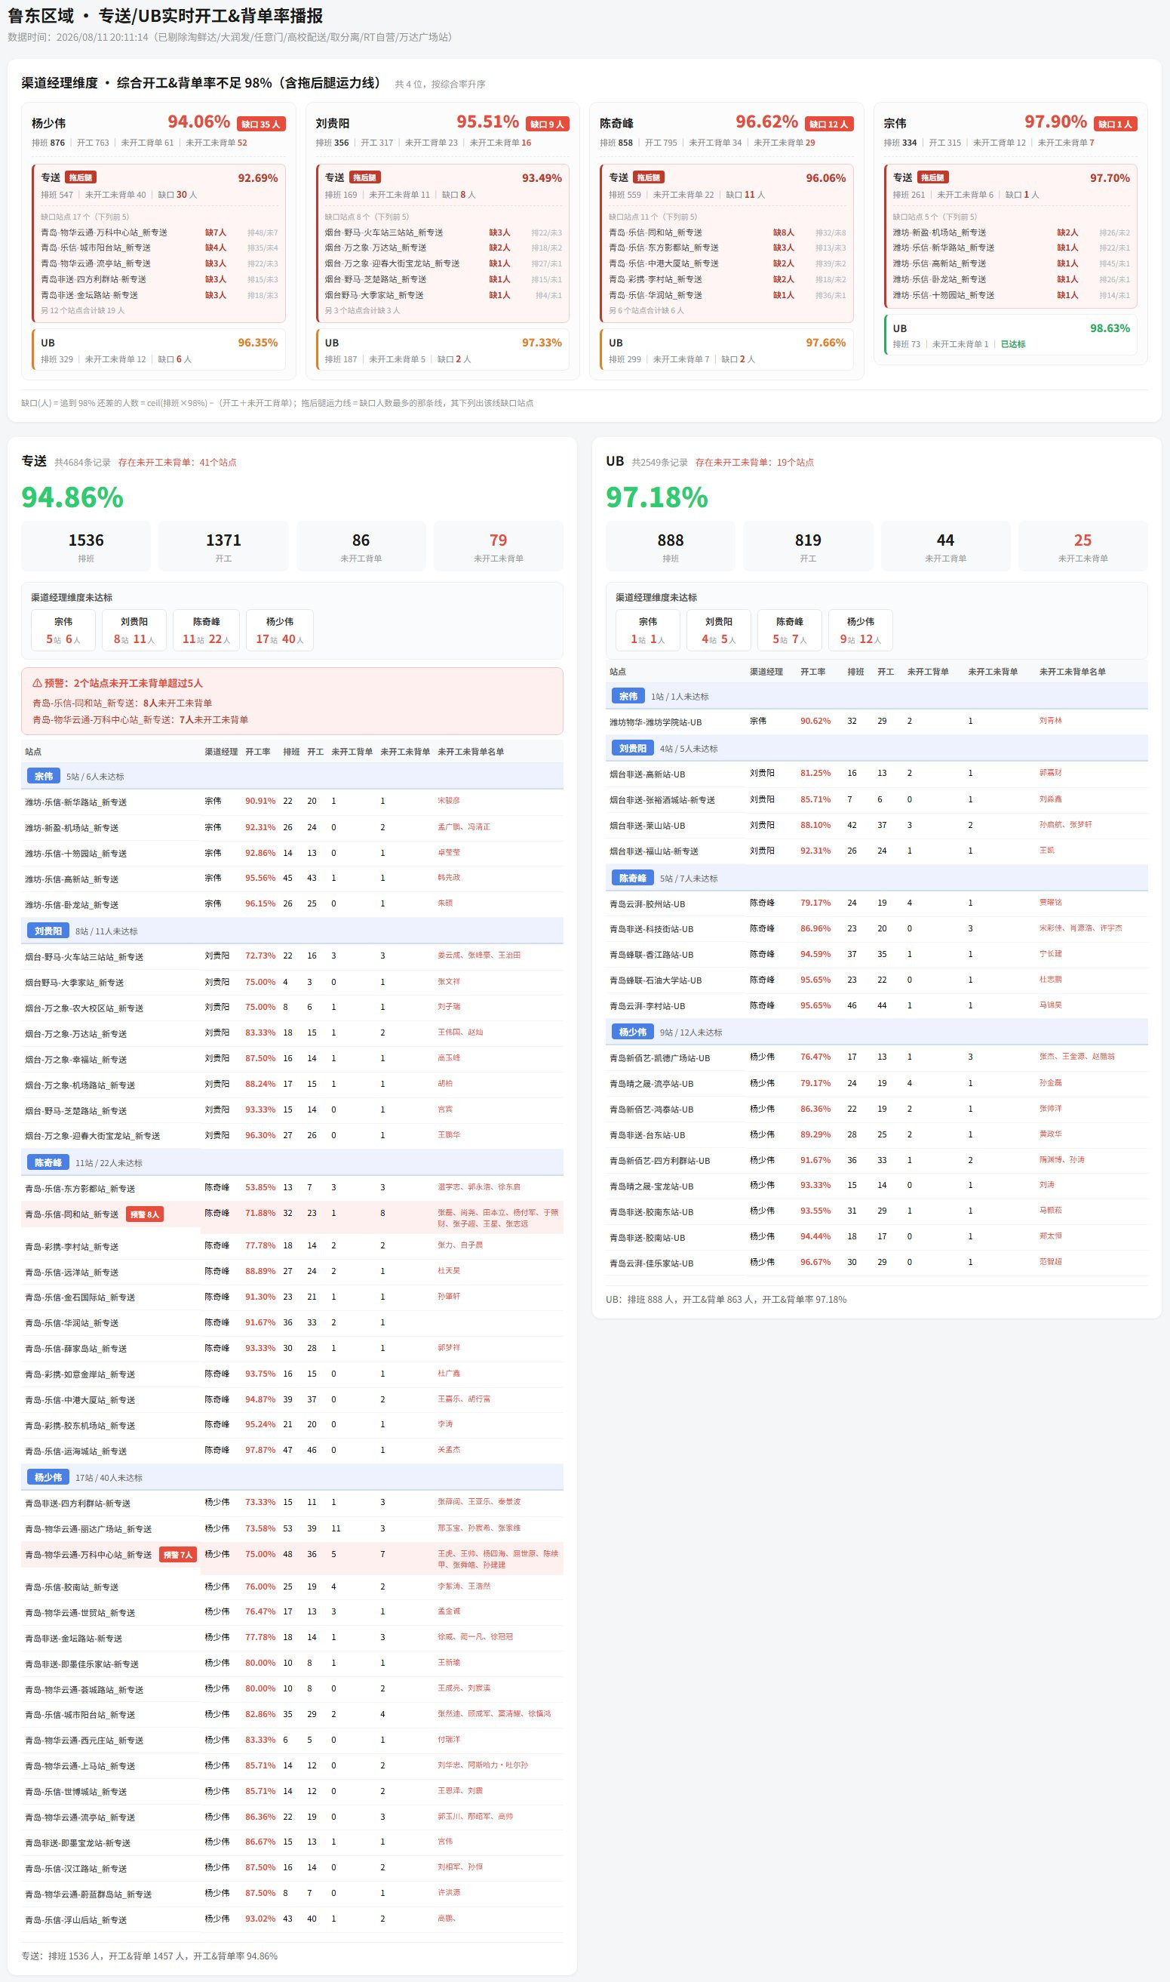Click the 宗伟 group header in 专送 table

coord(293,776)
